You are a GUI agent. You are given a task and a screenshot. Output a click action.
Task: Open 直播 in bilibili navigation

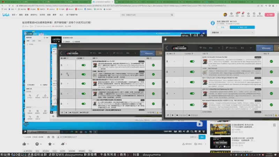[x=27, y=15]
